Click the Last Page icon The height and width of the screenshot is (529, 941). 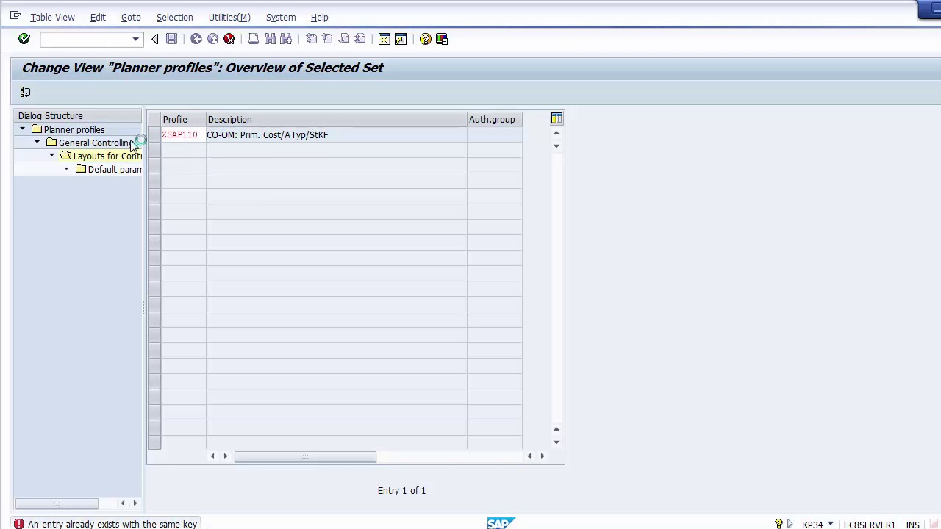(359, 39)
